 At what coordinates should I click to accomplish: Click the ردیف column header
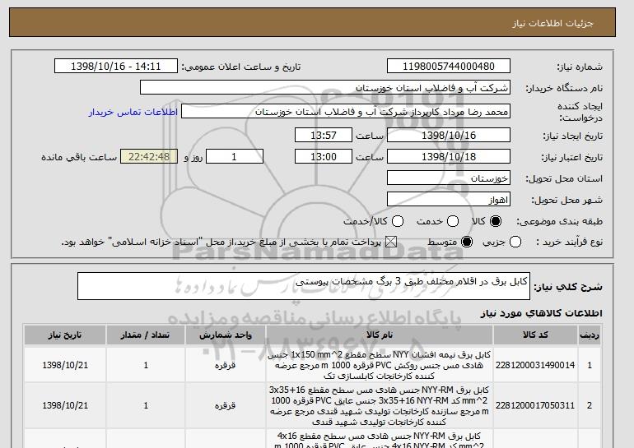(x=589, y=335)
